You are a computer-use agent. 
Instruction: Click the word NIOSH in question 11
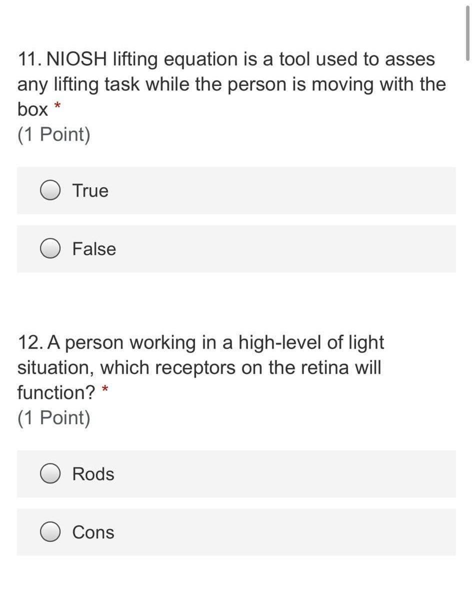click(x=76, y=59)
